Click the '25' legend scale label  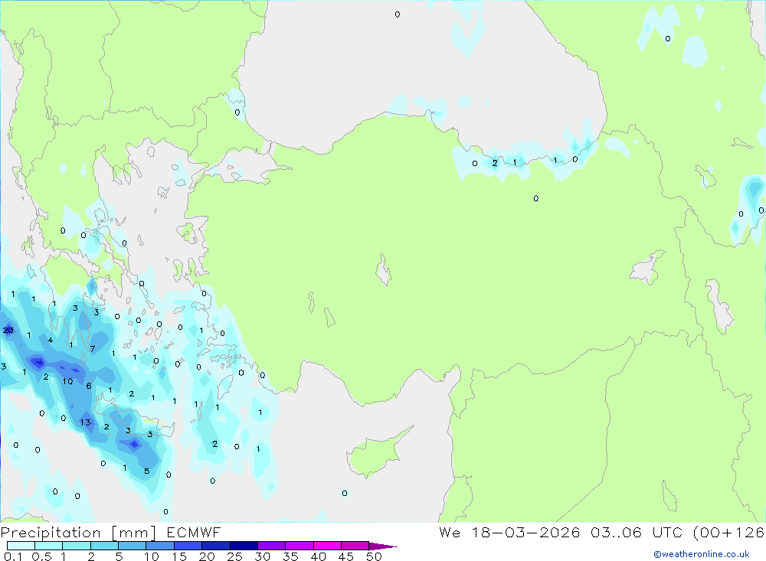pos(235,556)
